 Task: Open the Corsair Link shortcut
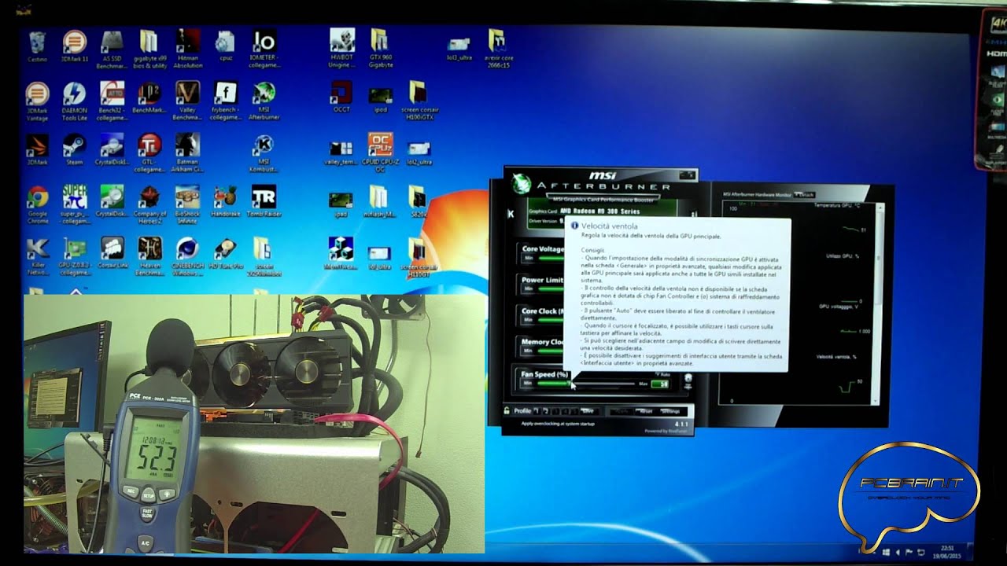112,253
